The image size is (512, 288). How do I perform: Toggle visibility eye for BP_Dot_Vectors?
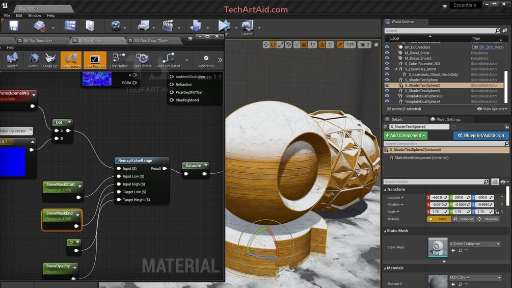pyautogui.click(x=387, y=47)
